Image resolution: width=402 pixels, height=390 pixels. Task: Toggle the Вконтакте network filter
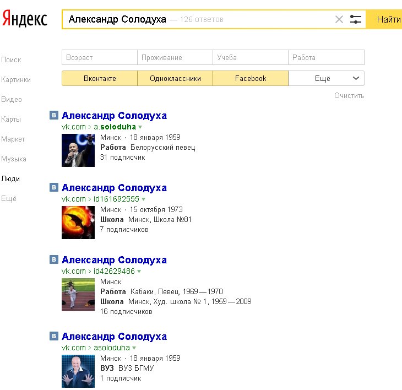pos(100,78)
